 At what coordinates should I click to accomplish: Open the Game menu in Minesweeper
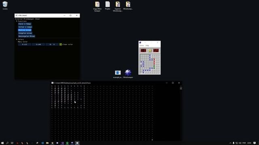coord(142,46)
